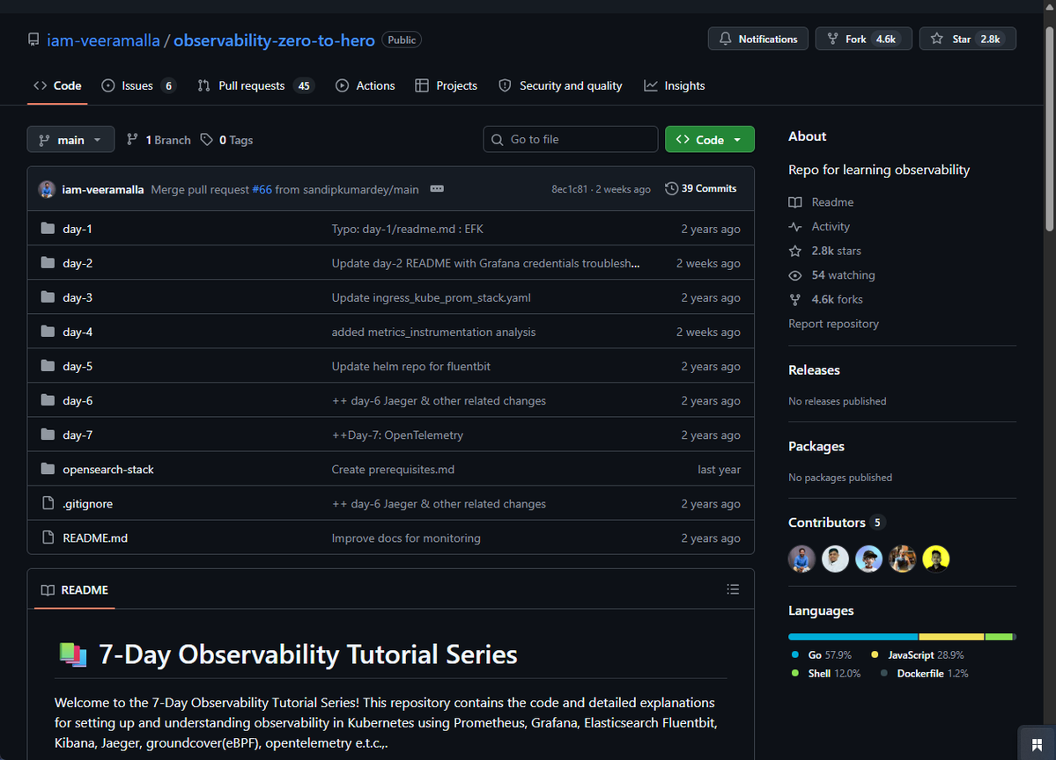The height and width of the screenshot is (760, 1056).
Task: Fork this repository
Action: (863, 39)
